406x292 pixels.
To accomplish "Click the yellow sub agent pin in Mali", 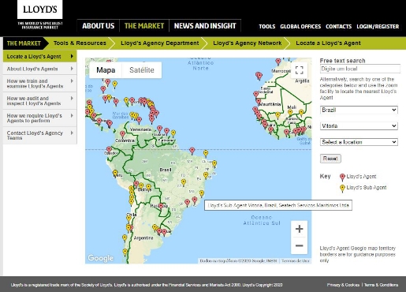I will [290, 112].
